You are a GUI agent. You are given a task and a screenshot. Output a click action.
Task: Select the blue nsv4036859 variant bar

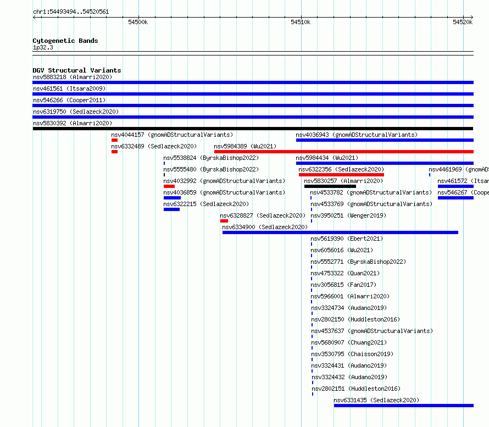tap(172, 198)
